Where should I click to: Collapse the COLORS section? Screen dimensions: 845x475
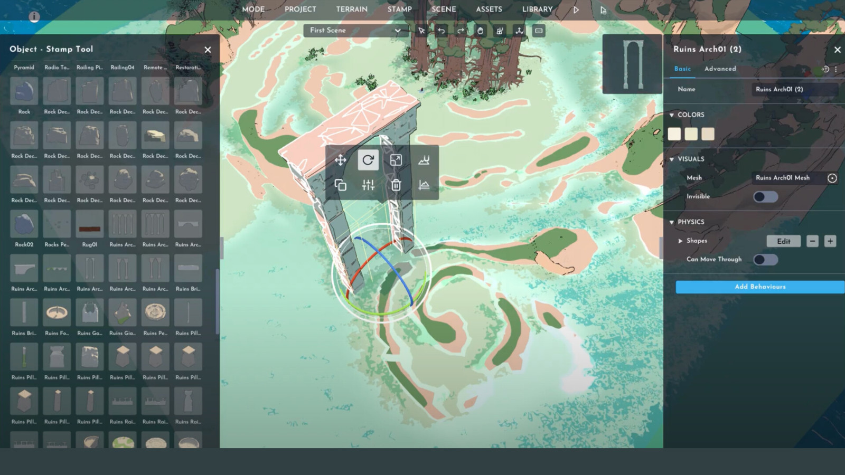tap(672, 115)
